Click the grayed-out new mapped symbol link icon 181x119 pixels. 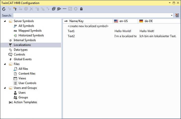(21, 9)
